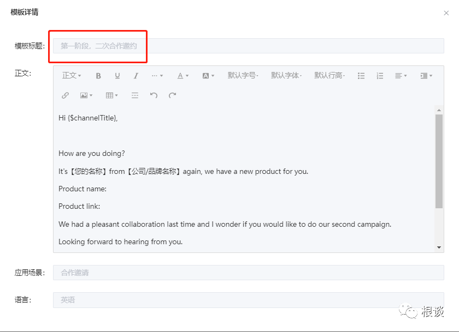Click the editor vertical scrollbar thumb
Image resolution: width=459 pixels, height=332 pixels.
pos(439,161)
